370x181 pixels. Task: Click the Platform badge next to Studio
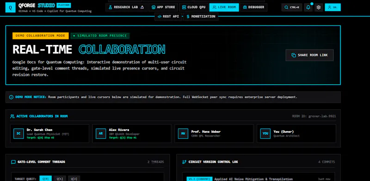(63, 5)
